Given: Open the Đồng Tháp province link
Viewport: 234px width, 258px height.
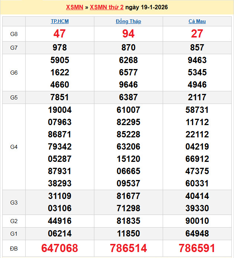Looking at the screenshot, I should tap(128, 22).
